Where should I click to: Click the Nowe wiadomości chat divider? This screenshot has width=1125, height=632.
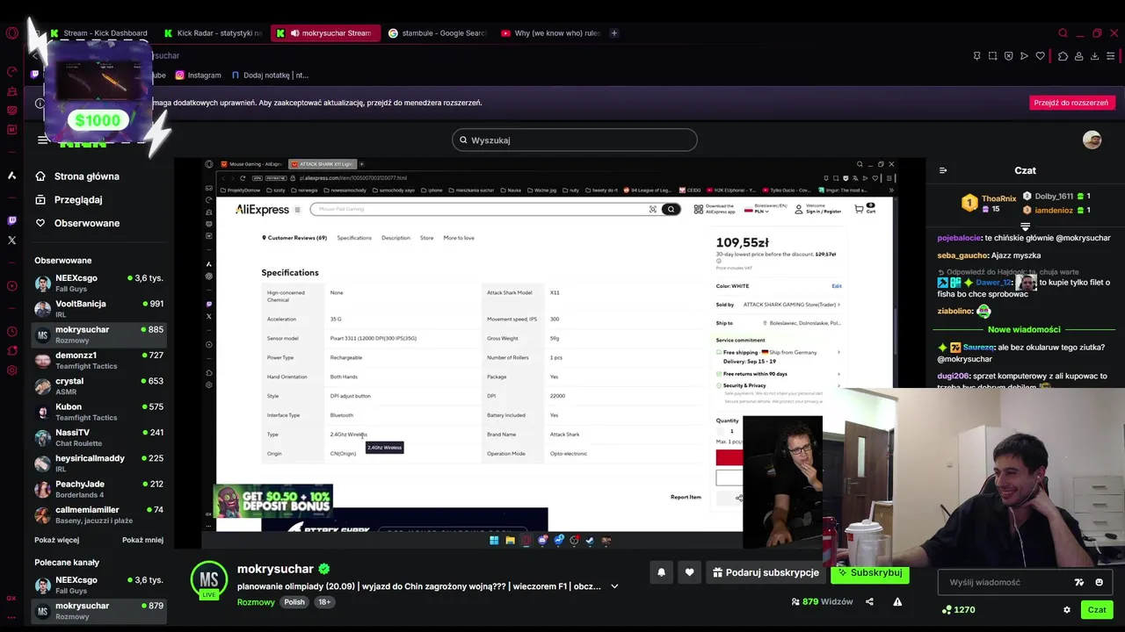click(1024, 329)
